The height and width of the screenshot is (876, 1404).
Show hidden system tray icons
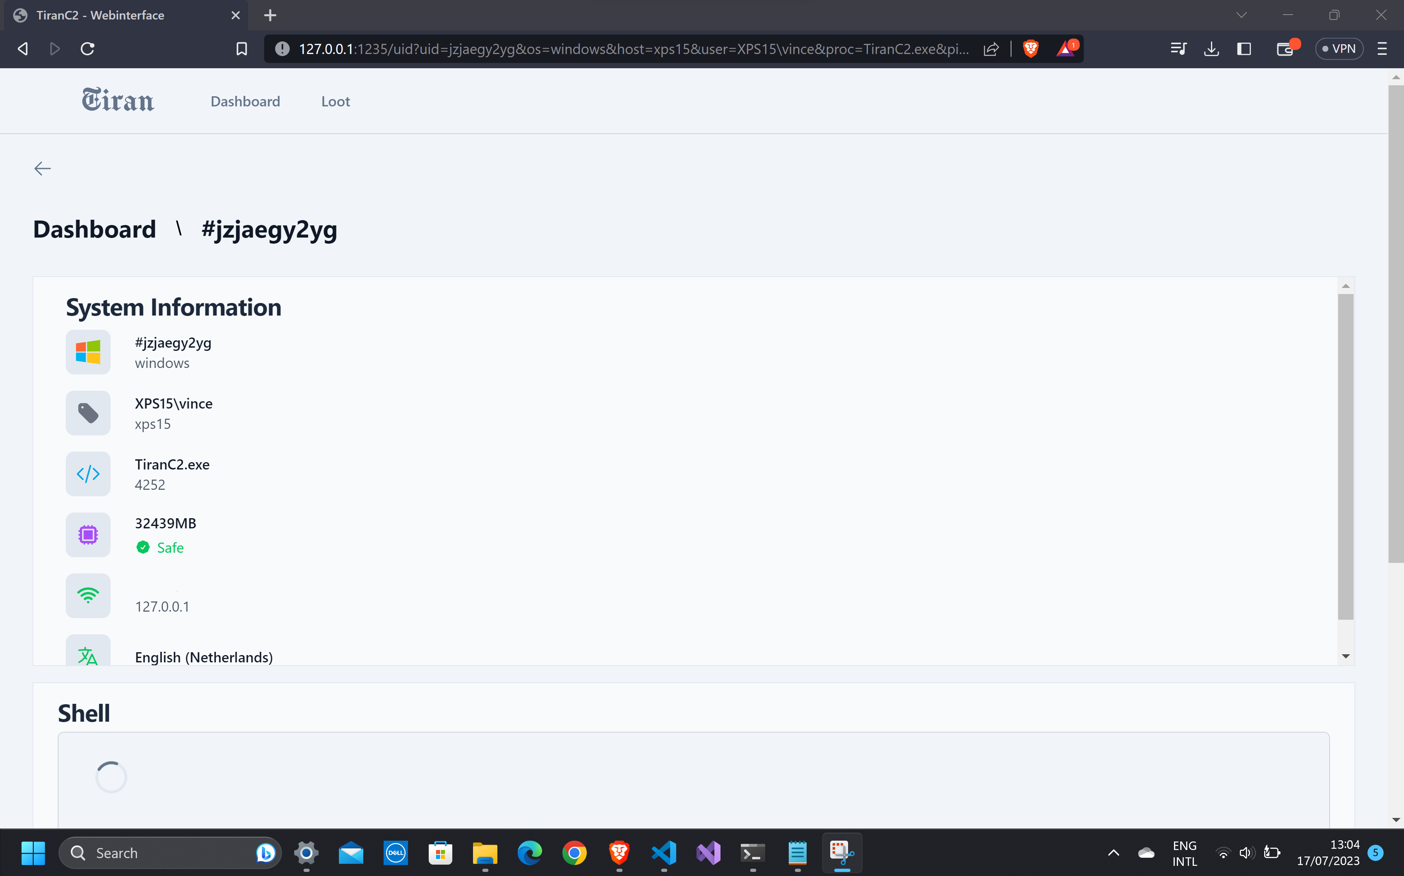(x=1113, y=853)
